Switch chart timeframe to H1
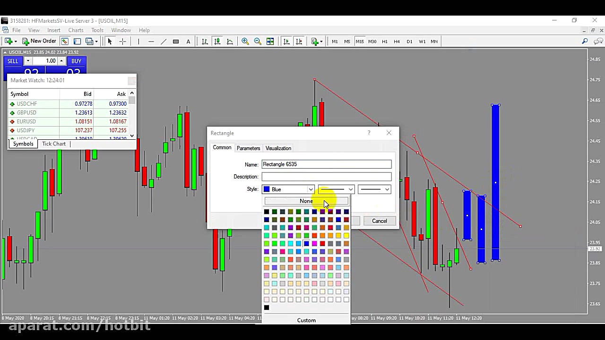 point(384,42)
